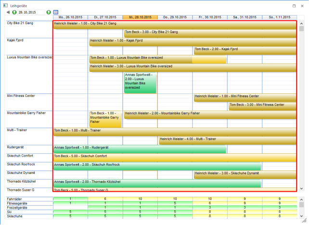Click the Fahrräder summary row label
The image size is (309, 225).
14,199
